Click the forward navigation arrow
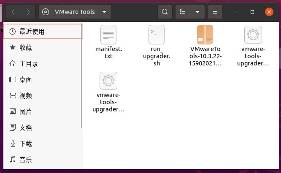Viewport: 281px width, 173px height. [x=28, y=12]
